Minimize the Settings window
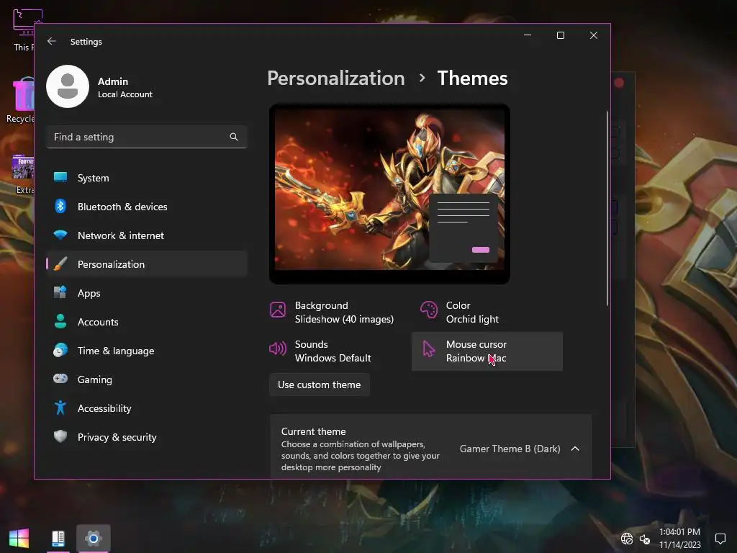 tap(528, 35)
